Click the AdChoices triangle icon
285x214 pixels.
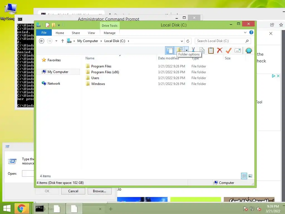(274, 76)
